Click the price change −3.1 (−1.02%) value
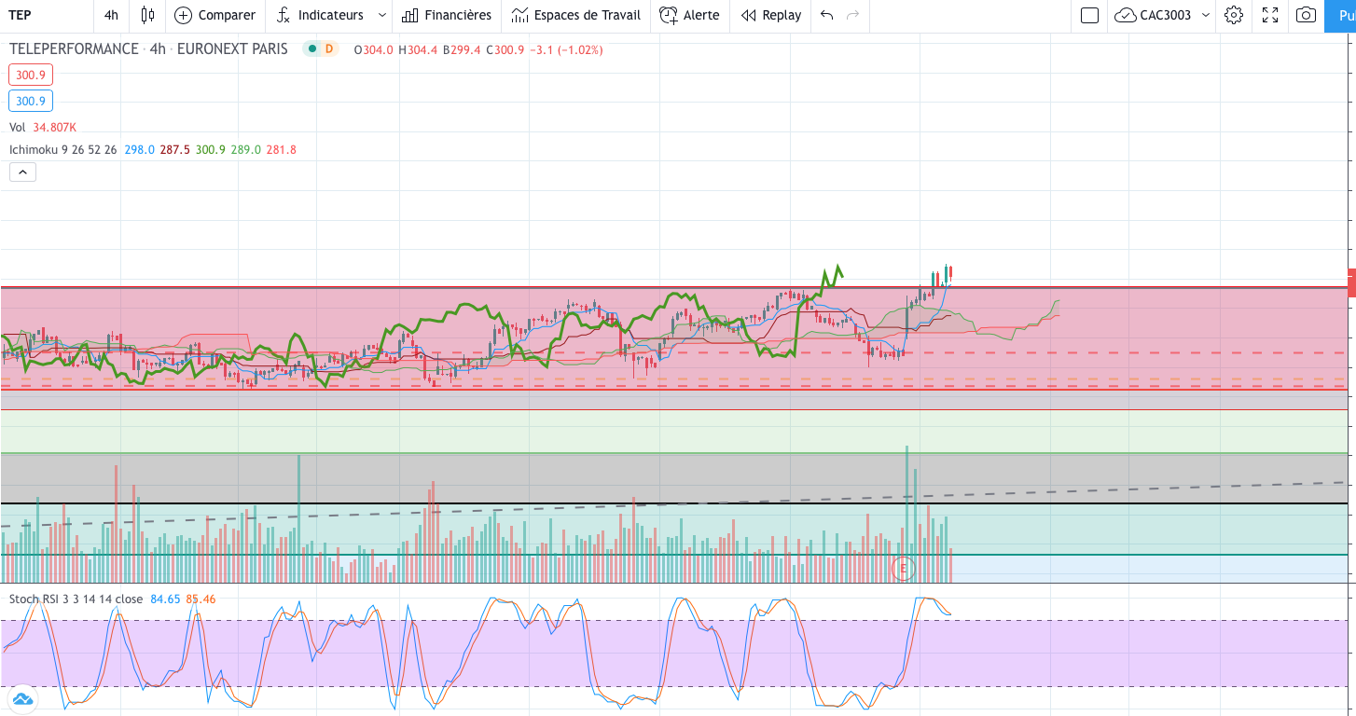This screenshot has height=716, width=1356. (x=566, y=49)
